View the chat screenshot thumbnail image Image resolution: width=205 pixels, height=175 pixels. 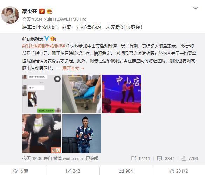click(x=42, y=94)
